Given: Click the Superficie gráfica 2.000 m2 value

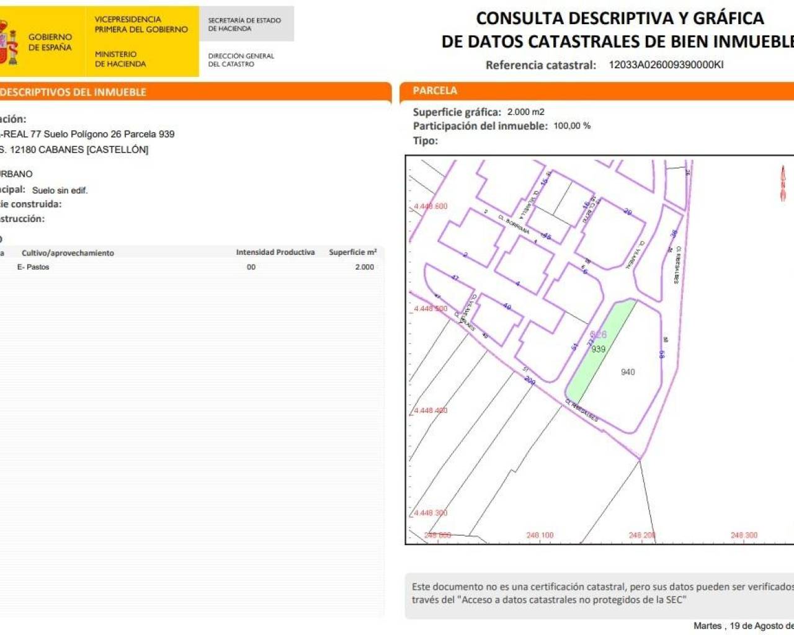Looking at the screenshot, I should coord(525,112).
